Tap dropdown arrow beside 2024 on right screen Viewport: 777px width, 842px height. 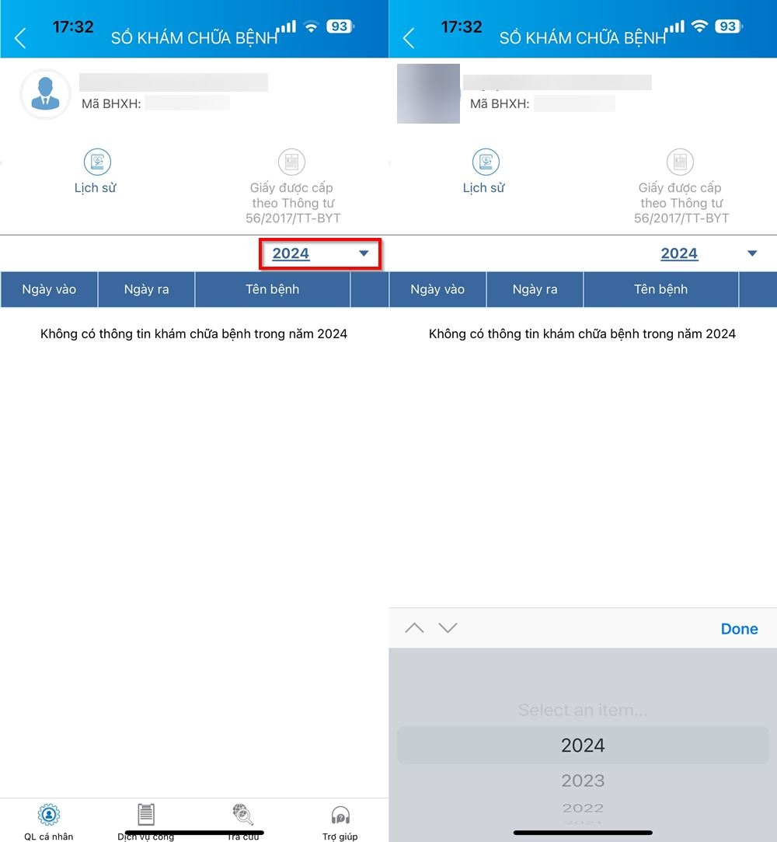click(752, 253)
